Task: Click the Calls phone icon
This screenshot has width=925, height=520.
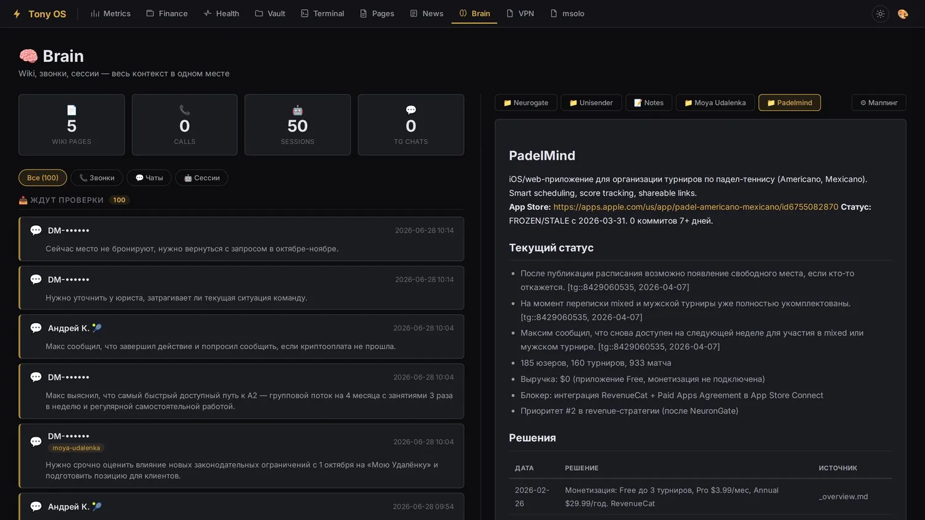Action: 184,110
